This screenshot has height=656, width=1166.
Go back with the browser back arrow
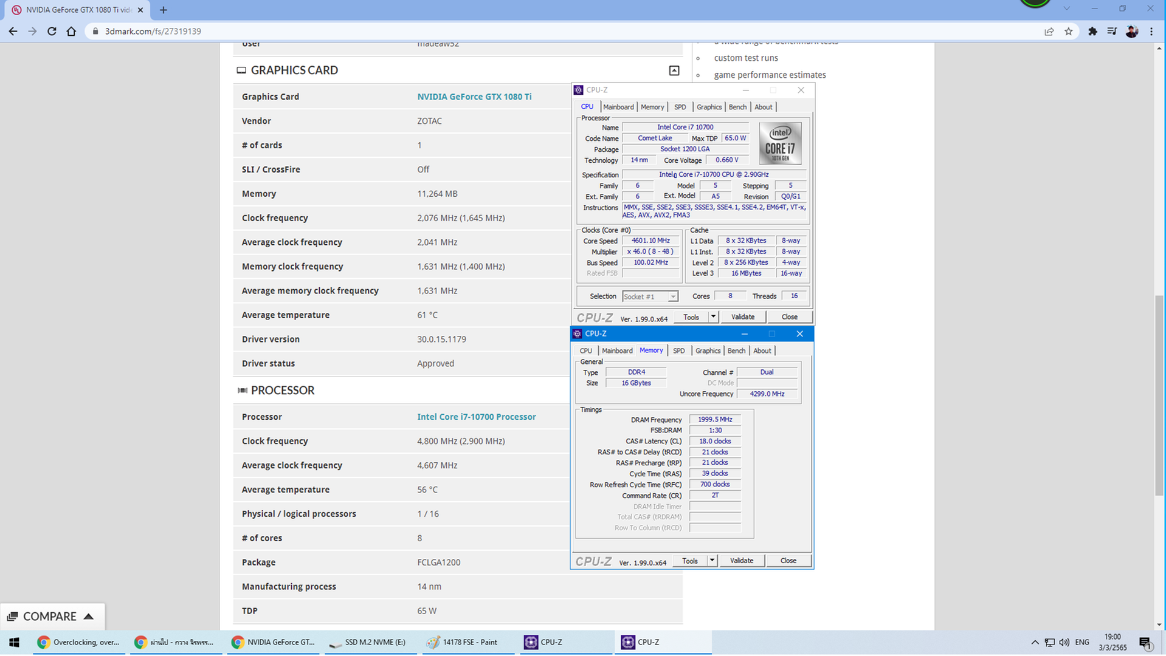pyautogui.click(x=13, y=31)
